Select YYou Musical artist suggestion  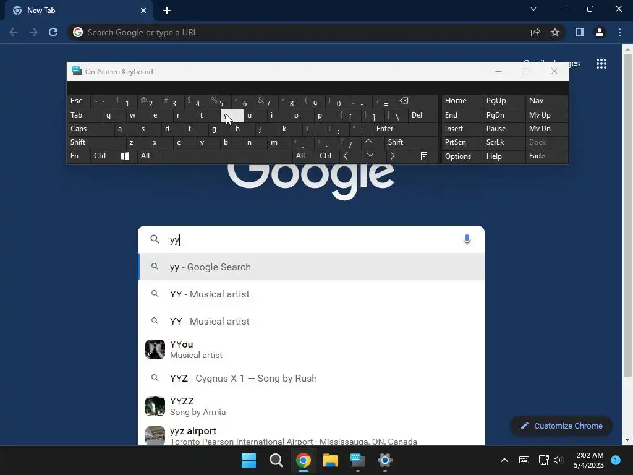click(312, 350)
